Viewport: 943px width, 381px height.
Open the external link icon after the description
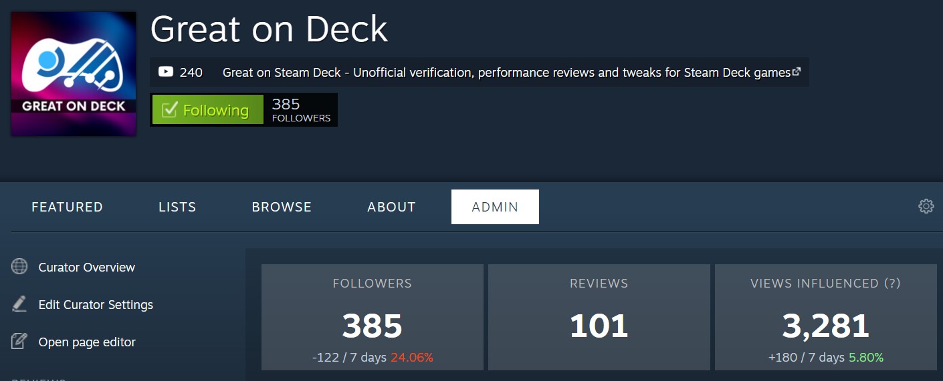point(797,71)
